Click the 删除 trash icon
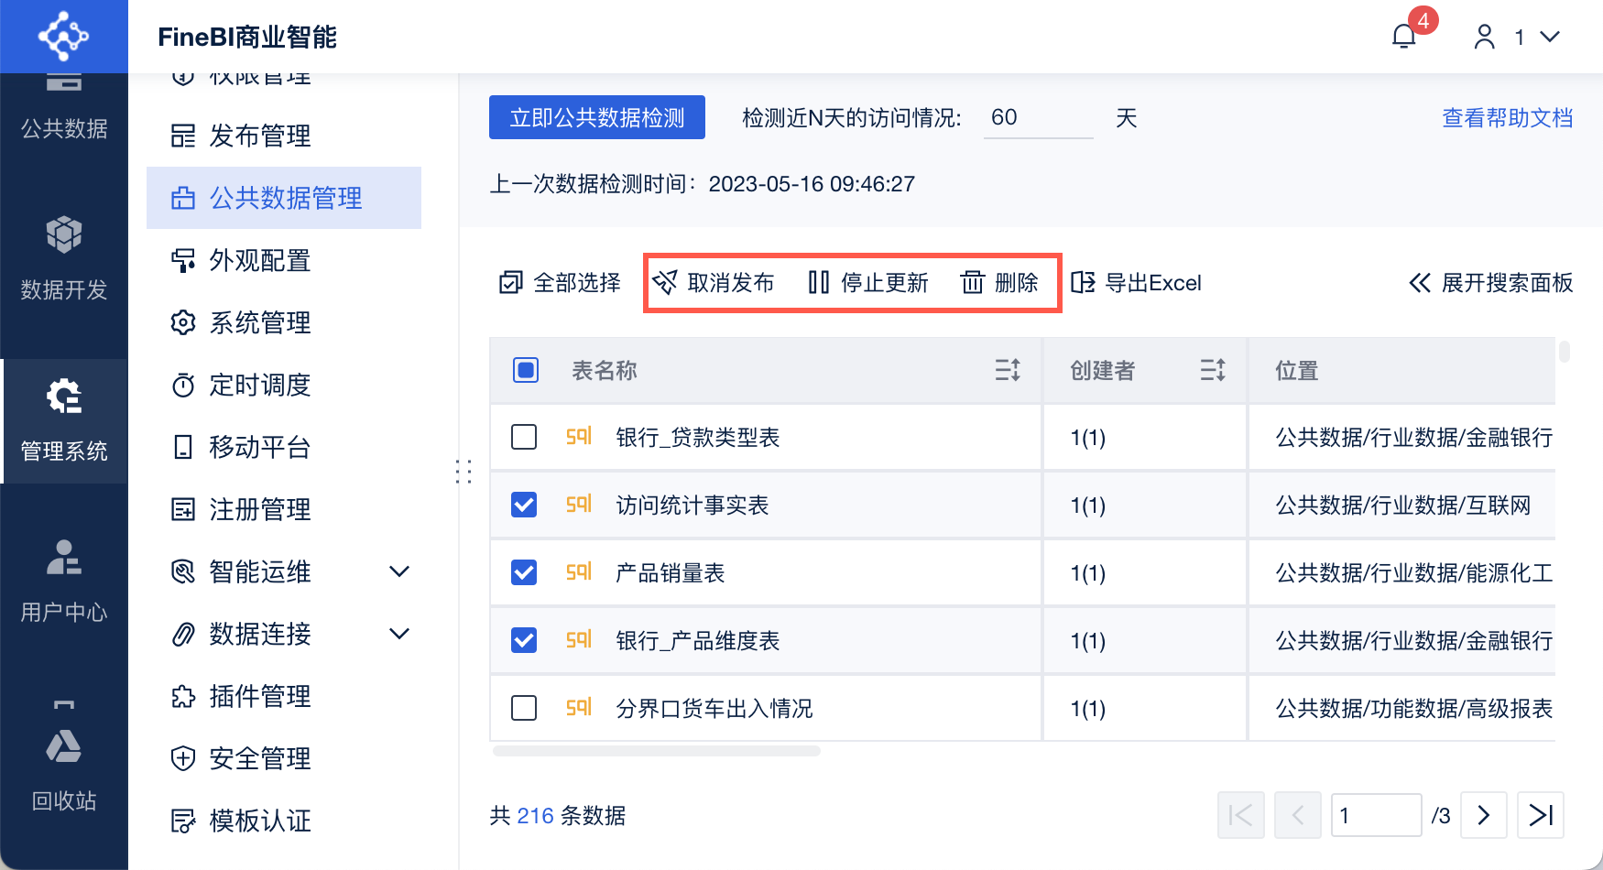The height and width of the screenshot is (870, 1603). 972,282
